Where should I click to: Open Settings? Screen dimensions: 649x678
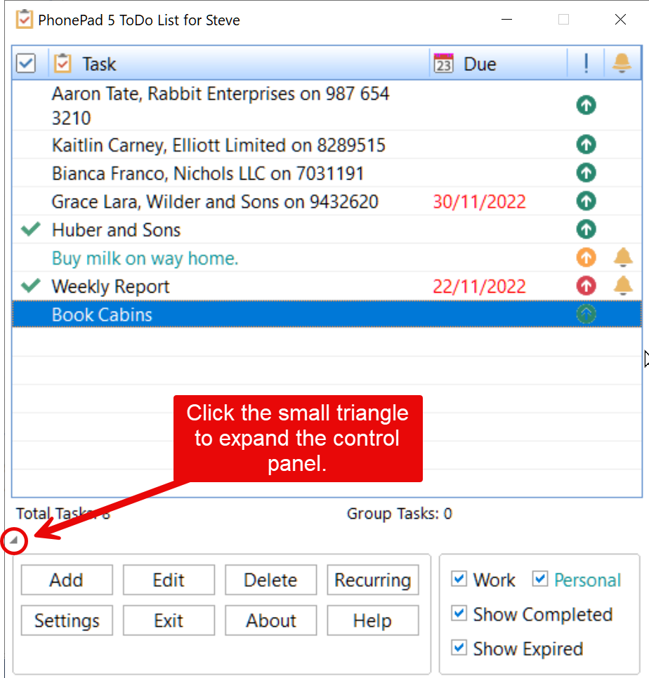coord(67,620)
